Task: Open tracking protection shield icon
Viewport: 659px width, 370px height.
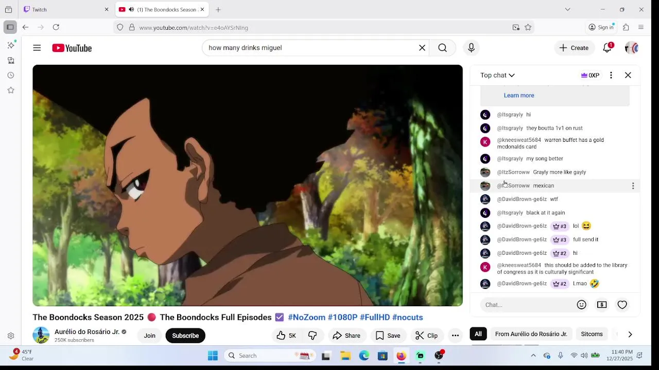Action: coord(120,27)
